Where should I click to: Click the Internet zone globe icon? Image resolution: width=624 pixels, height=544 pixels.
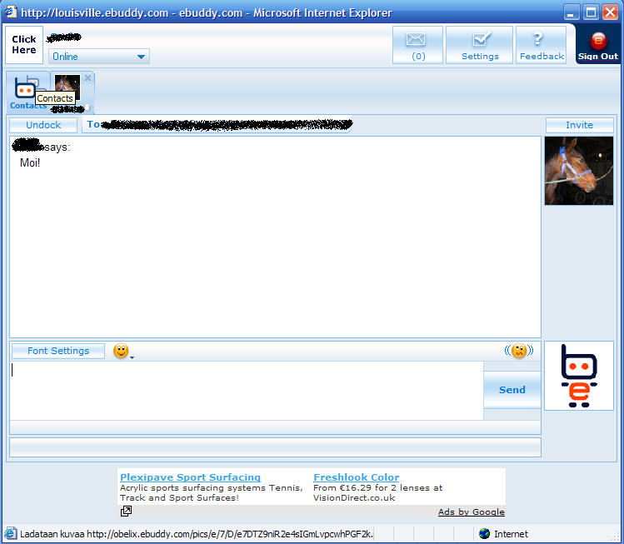click(484, 534)
